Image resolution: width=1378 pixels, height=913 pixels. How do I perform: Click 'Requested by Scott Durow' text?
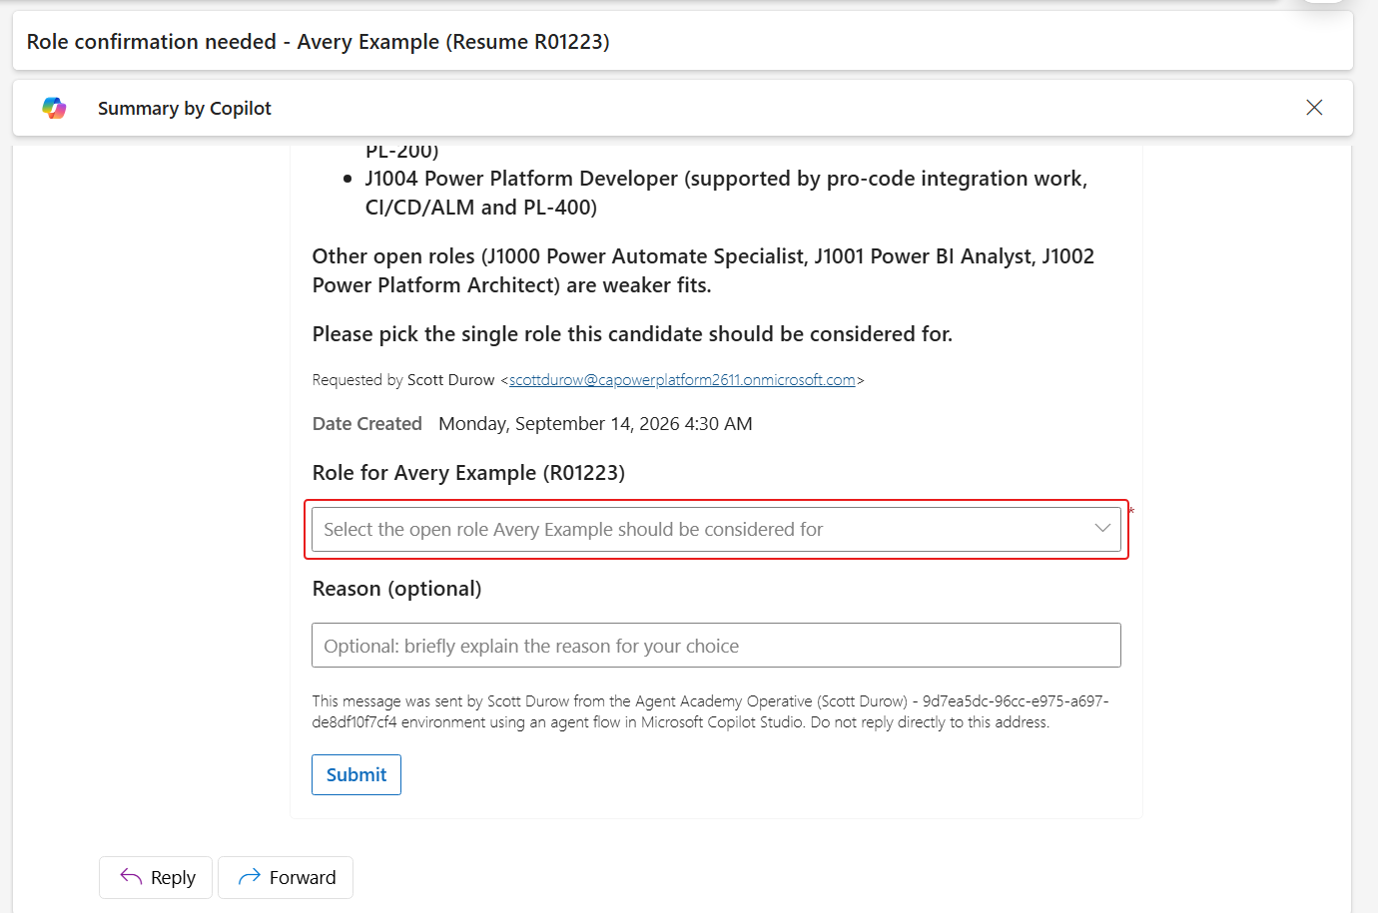403,380
